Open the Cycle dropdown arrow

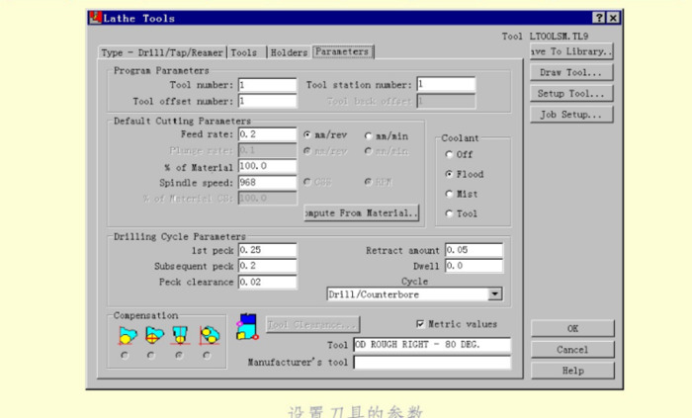pos(495,293)
